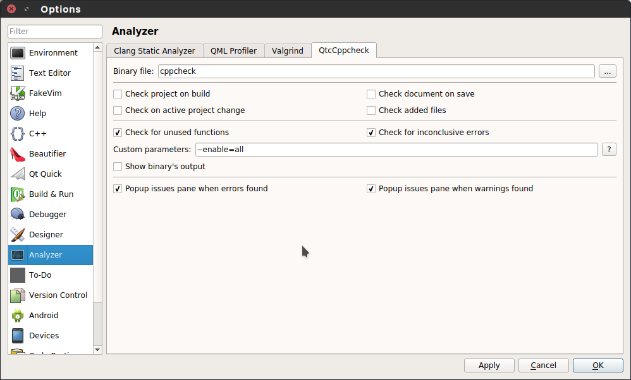
Task: Open Beautifier red shoe icon
Action: 18,154
